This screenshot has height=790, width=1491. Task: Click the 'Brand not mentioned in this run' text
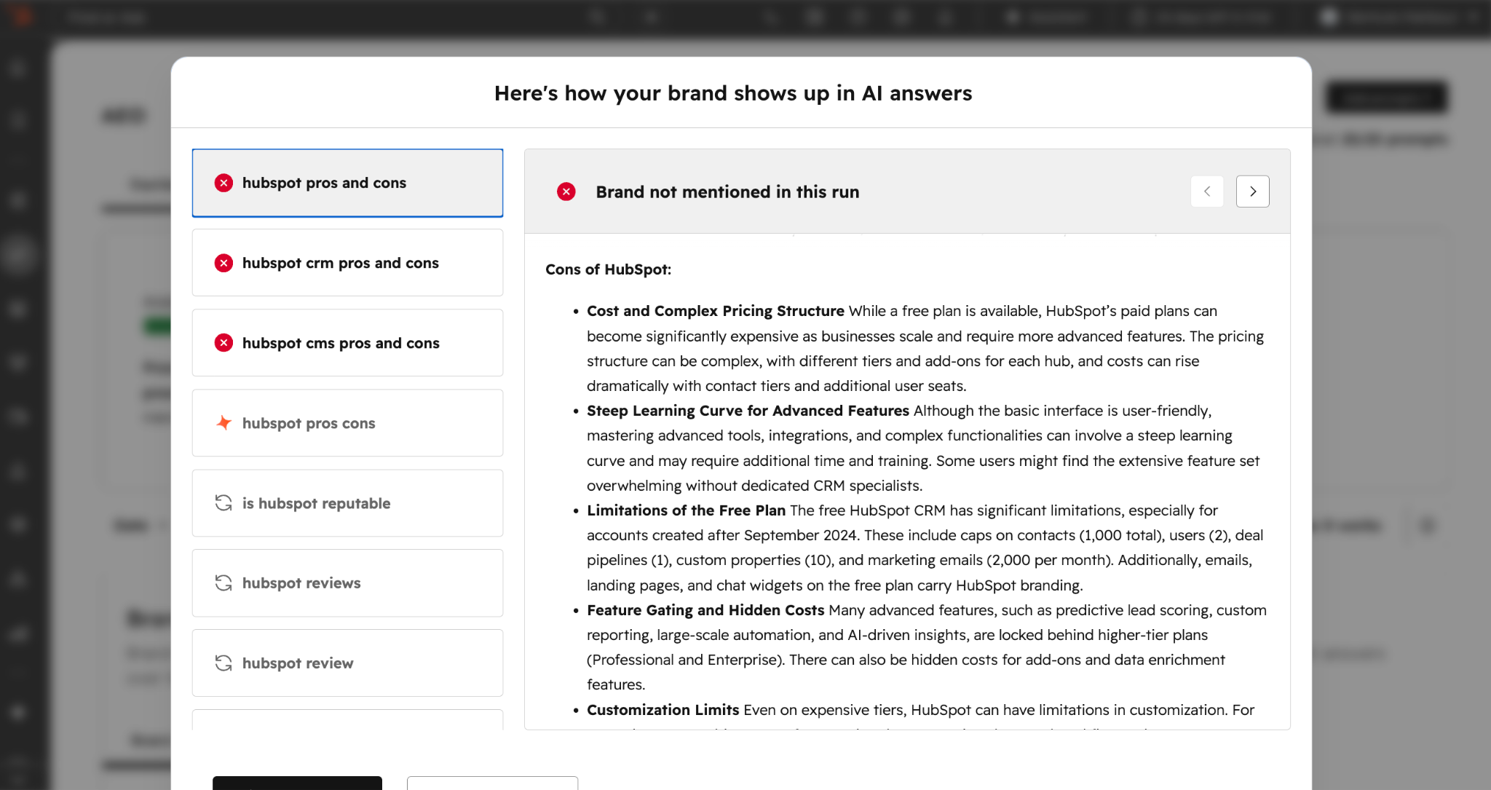[727, 191]
